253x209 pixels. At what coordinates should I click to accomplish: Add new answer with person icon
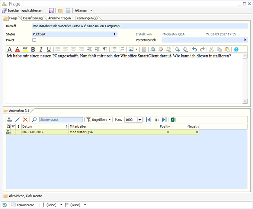(x=9, y=120)
